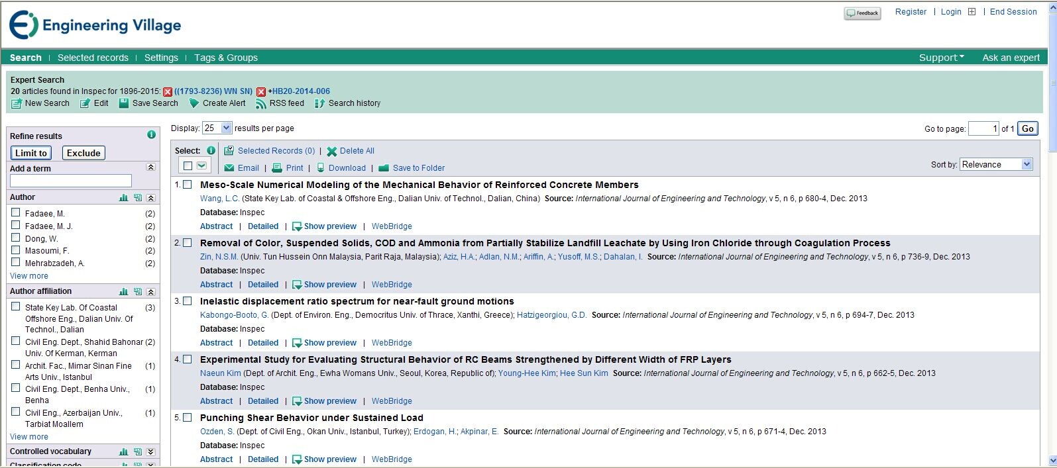Viewport: 1057px width, 468px height.
Task: Click the Register link
Action: [911, 12]
